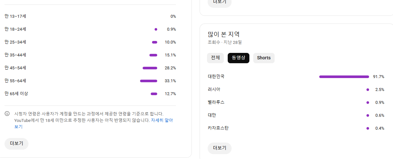Image resolution: width=393 pixels, height=159 pixels.
Task: Click the purple dot for 러시아
Action: point(368,90)
